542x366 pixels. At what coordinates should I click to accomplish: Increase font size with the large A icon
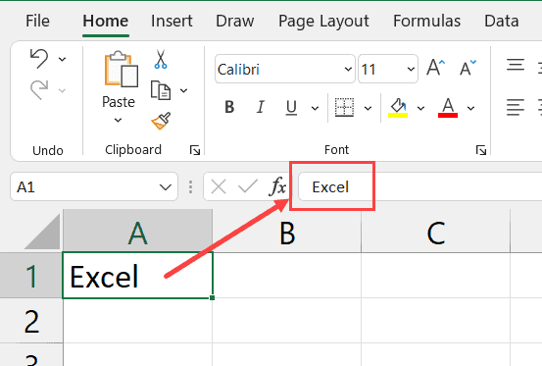click(x=435, y=68)
